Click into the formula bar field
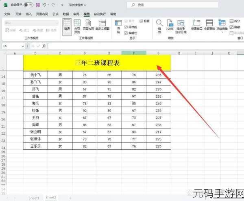The width and height of the screenshot is (244, 201). 146,46
